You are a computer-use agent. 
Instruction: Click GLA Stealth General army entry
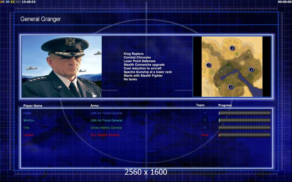[105, 135]
